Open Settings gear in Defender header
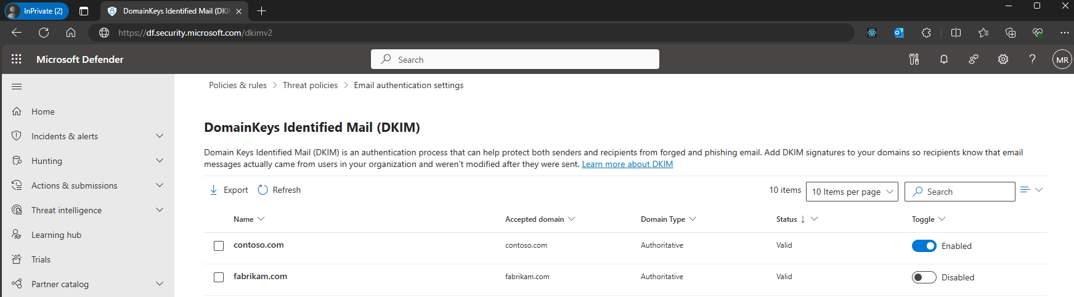The width and height of the screenshot is (1074, 297). click(1003, 59)
